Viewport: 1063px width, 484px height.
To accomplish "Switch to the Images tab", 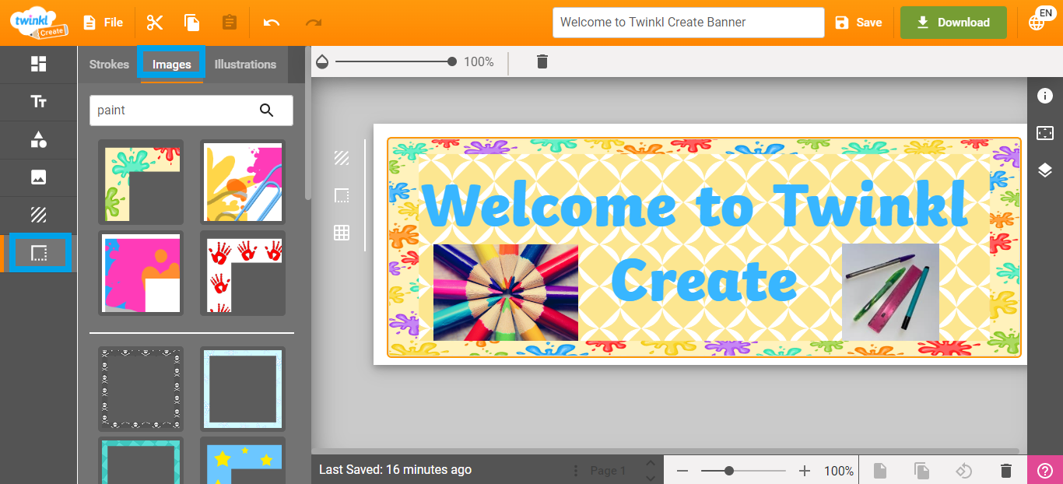I will (171, 64).
